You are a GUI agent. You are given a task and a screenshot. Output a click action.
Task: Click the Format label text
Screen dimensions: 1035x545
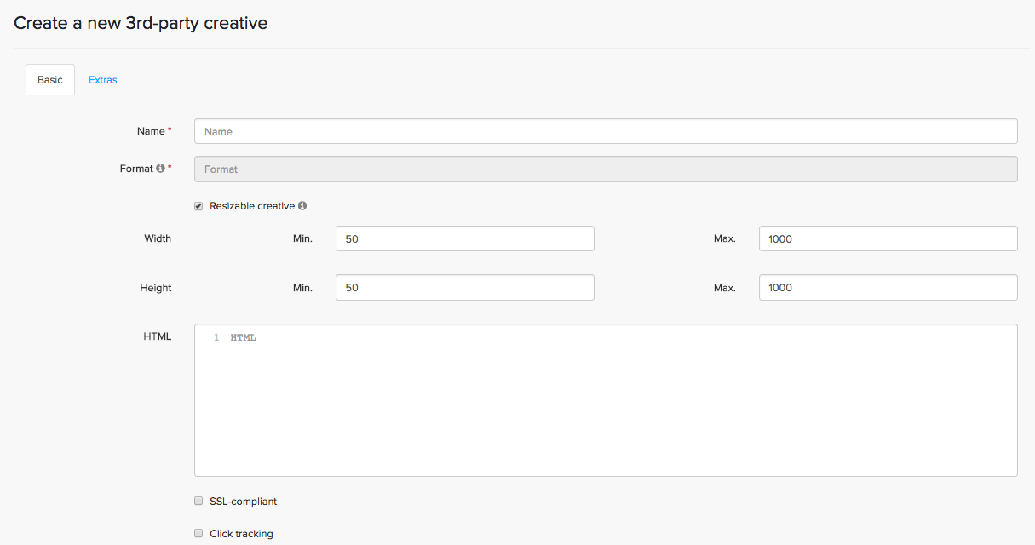136,169
